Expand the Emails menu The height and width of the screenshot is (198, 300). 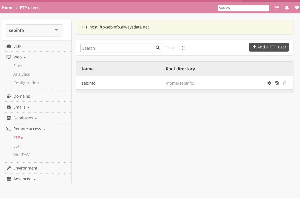tap(21, 107)
